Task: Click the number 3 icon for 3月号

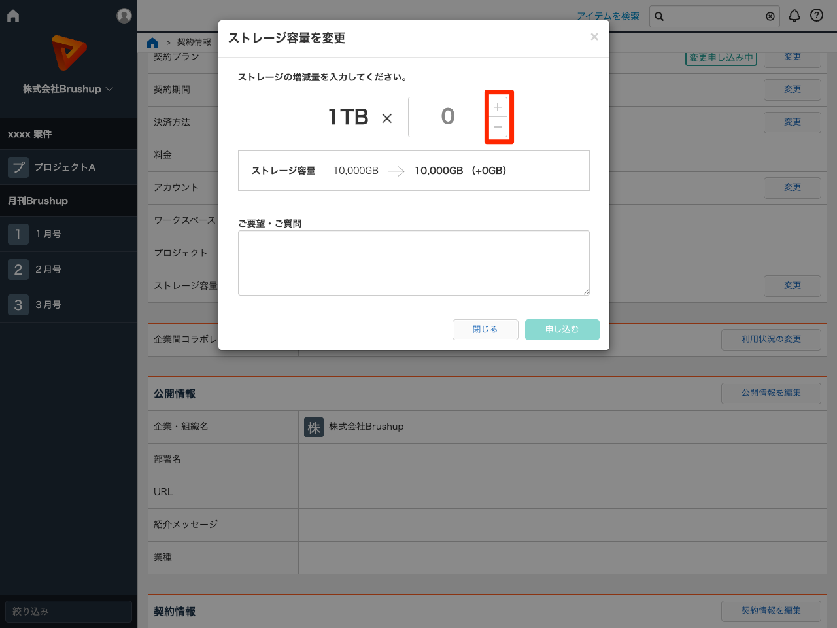Action: [x=18, y=304]
